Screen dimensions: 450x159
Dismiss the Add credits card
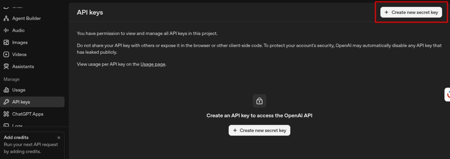(x=59, y=138)
